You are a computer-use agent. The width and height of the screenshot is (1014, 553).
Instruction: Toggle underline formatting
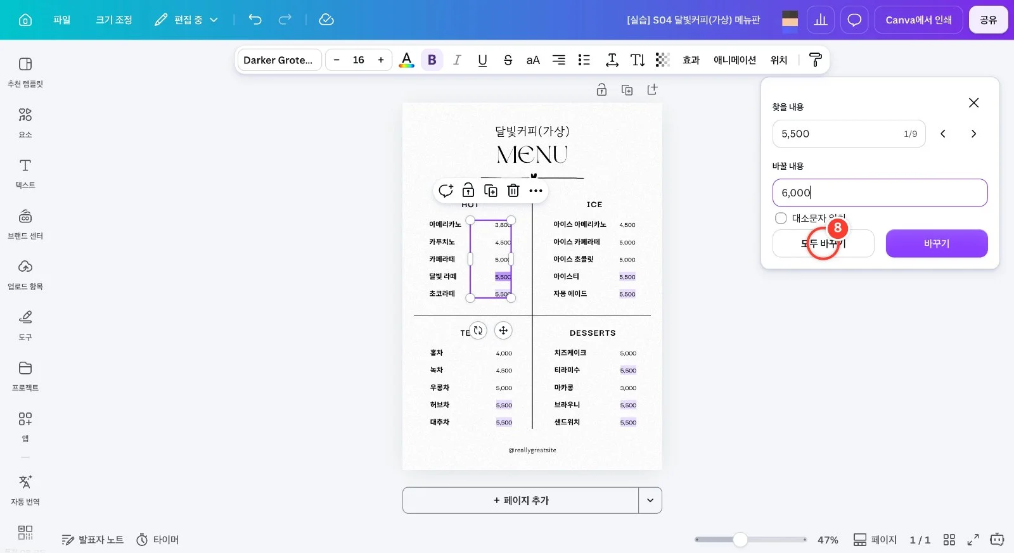[x=482, y=60]
